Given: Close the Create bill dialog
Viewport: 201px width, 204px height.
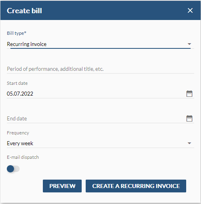Looking at the screenshot, I should pyautogui.click(x=190, y=10).
